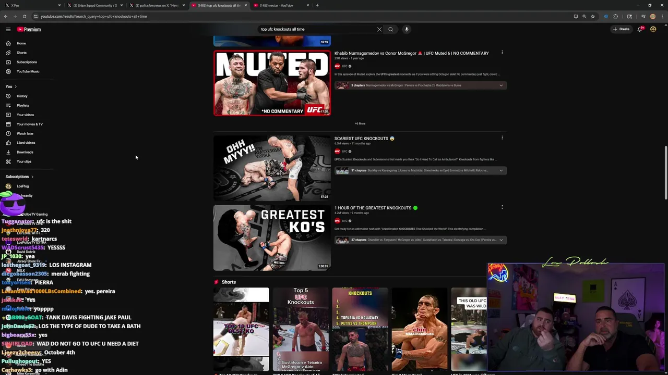The image size is (668, 375).
Task: Click 1 HOUR OF THE GREATEST KNOCKOUTS title
Action: [376, 208]
